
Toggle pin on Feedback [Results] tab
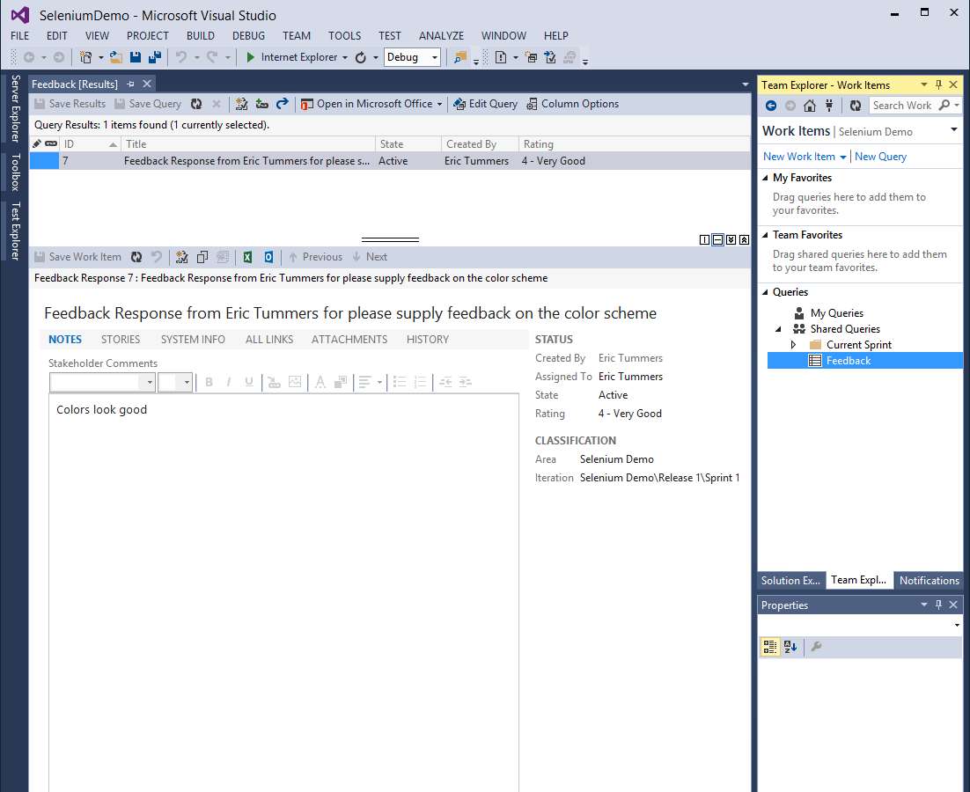coord(130,84)
